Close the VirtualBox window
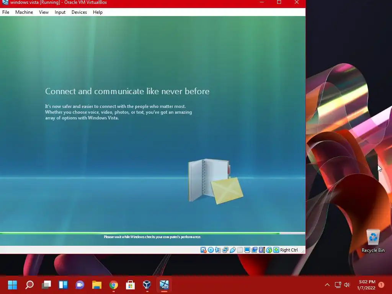The height and width of the screenshot is (294, 392). coord(297,2)
